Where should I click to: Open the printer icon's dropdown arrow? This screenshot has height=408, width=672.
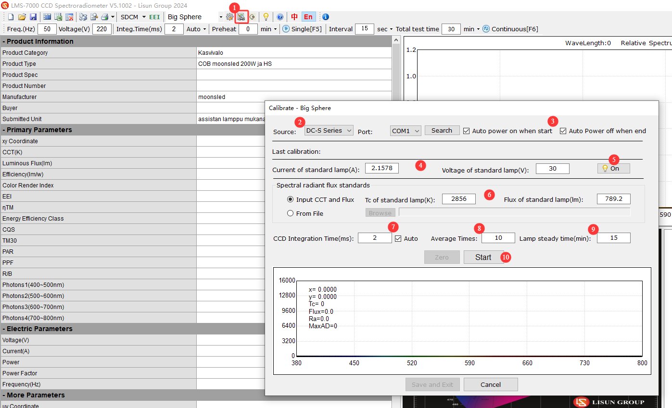[112, 17]
